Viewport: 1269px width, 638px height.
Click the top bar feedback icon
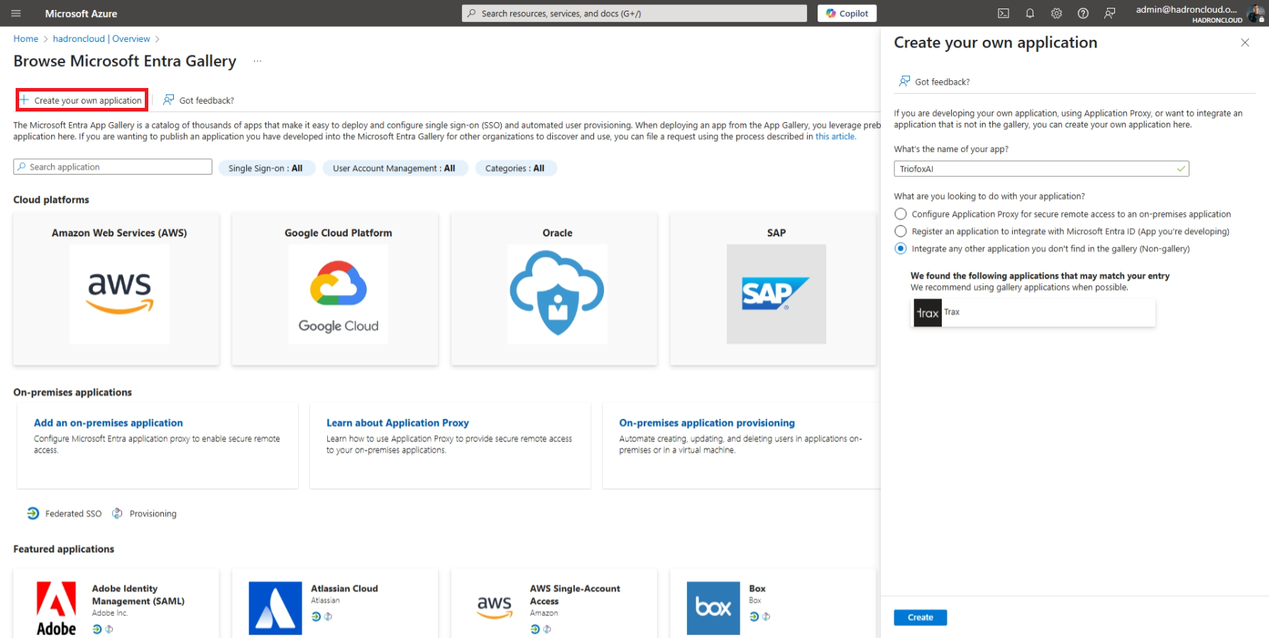pos(1110,13)
